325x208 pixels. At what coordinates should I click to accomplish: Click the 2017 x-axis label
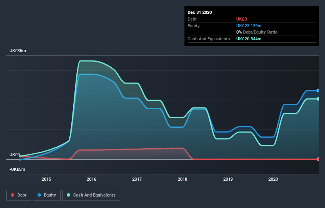click(137, 179)
